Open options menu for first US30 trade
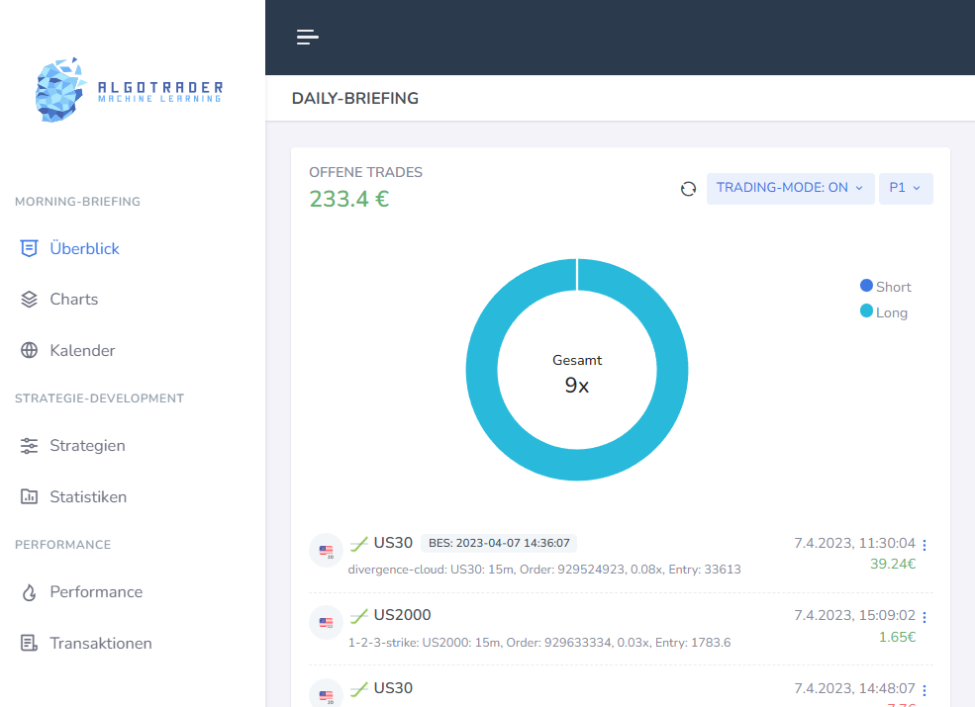Image resolution: width=975 pixels, height=707 pixels. [925, 545]
